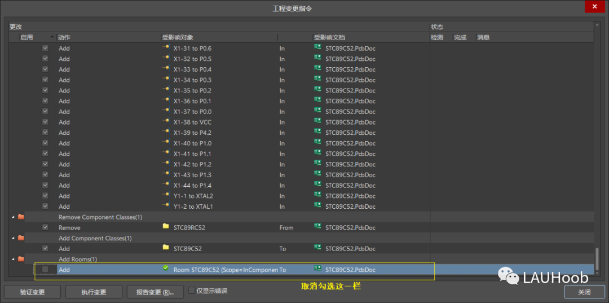The height and width of the screenshot is (303, 609).
Task: Toggle the Add Room STC89C52 checkbox
Action: (46, 269)
